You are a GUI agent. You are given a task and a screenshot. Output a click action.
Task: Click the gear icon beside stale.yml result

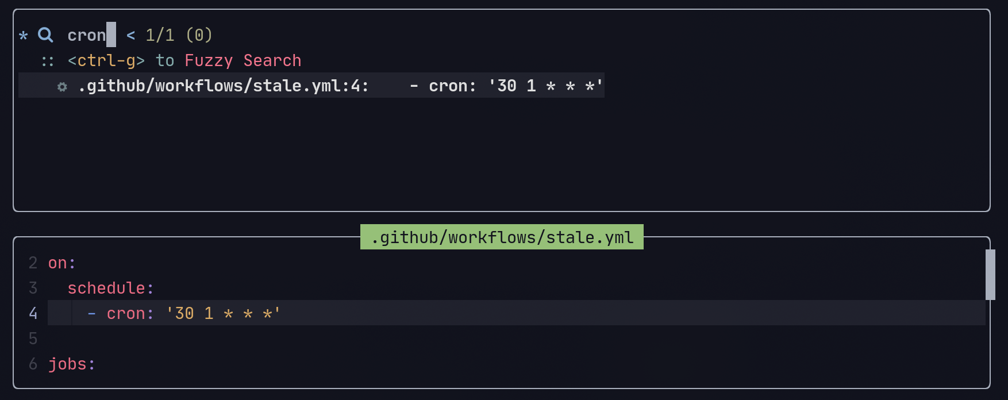point(62,87)
